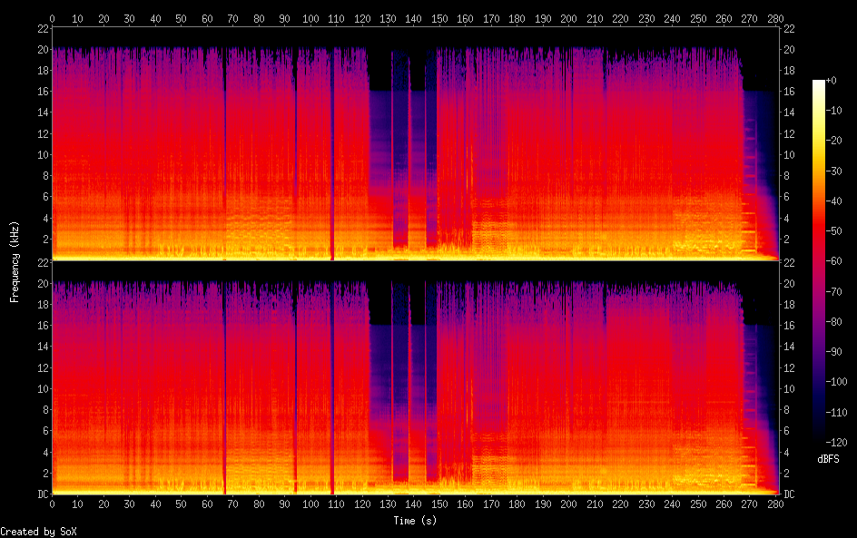Click the "70" tick on the bottom time axis
857x538 pixels.
(232, 504)
